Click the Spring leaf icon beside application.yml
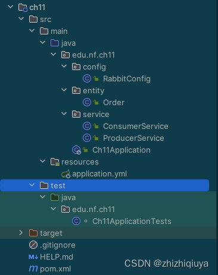218x275 pixels. pos(66,174)
